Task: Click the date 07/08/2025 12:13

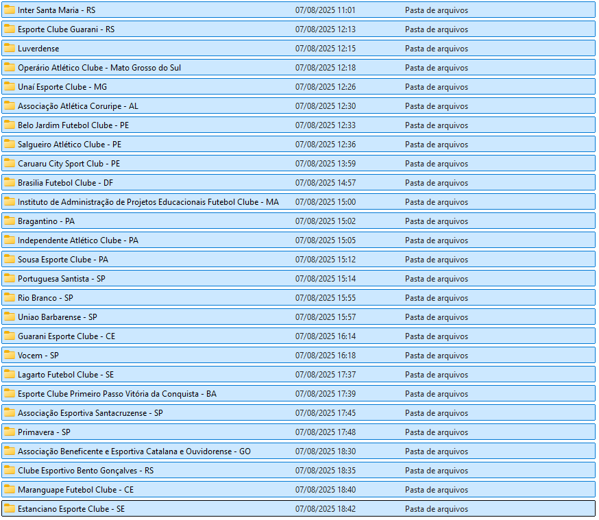Action: pos(325,29)
